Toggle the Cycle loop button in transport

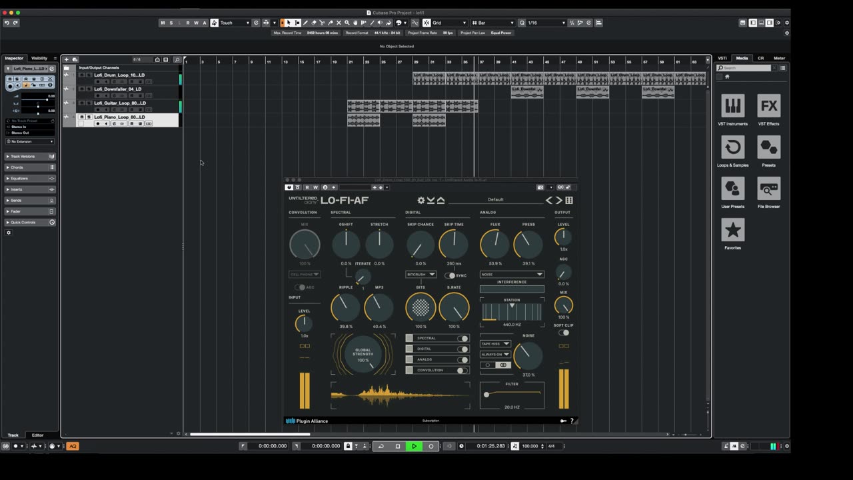[381, 446]
